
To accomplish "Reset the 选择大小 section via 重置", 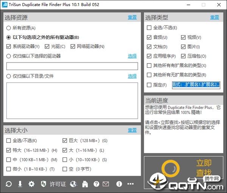I will [132, 130].
